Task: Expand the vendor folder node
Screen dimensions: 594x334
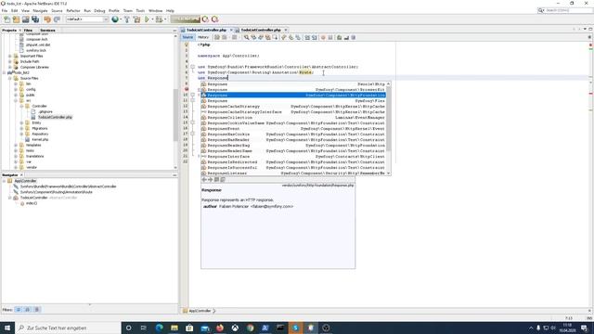Action: (16, 167)
